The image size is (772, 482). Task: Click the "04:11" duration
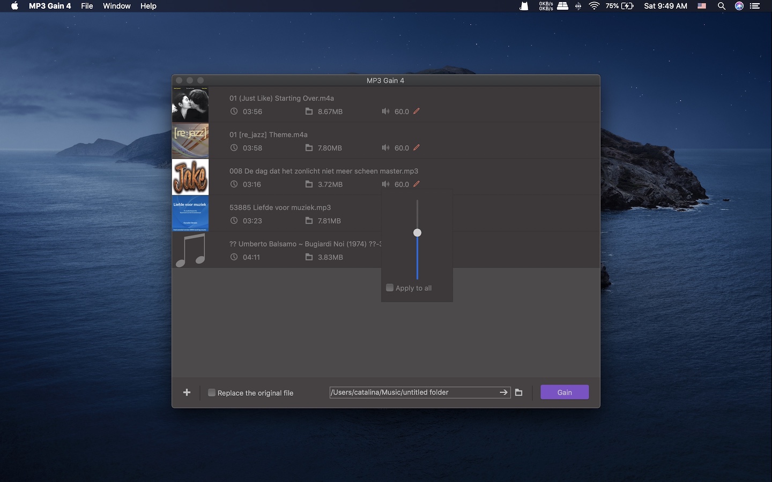click(x=251, y=257)
